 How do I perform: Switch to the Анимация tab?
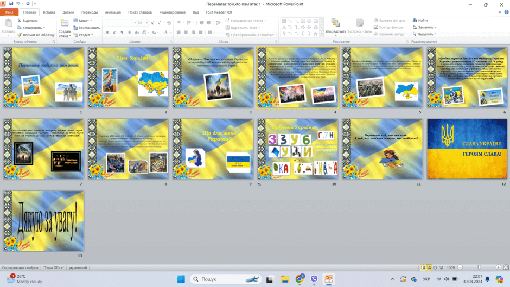pyautogui.click(x=113, y=12)
